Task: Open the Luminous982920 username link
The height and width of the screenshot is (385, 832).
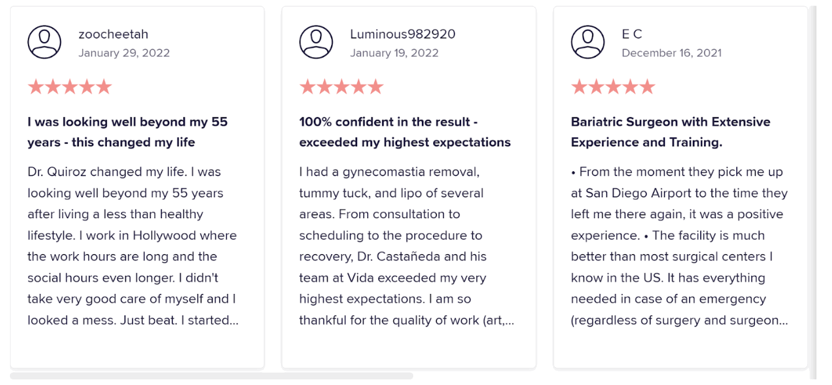Action: click(x=403, y=34)
